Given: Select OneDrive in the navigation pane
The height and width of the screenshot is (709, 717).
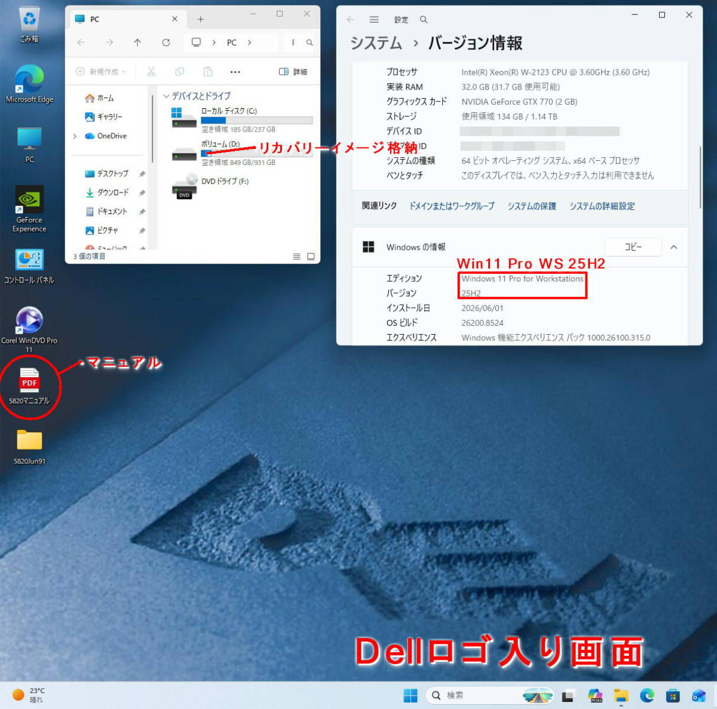Looking at the screenshot, I should 106,136.
